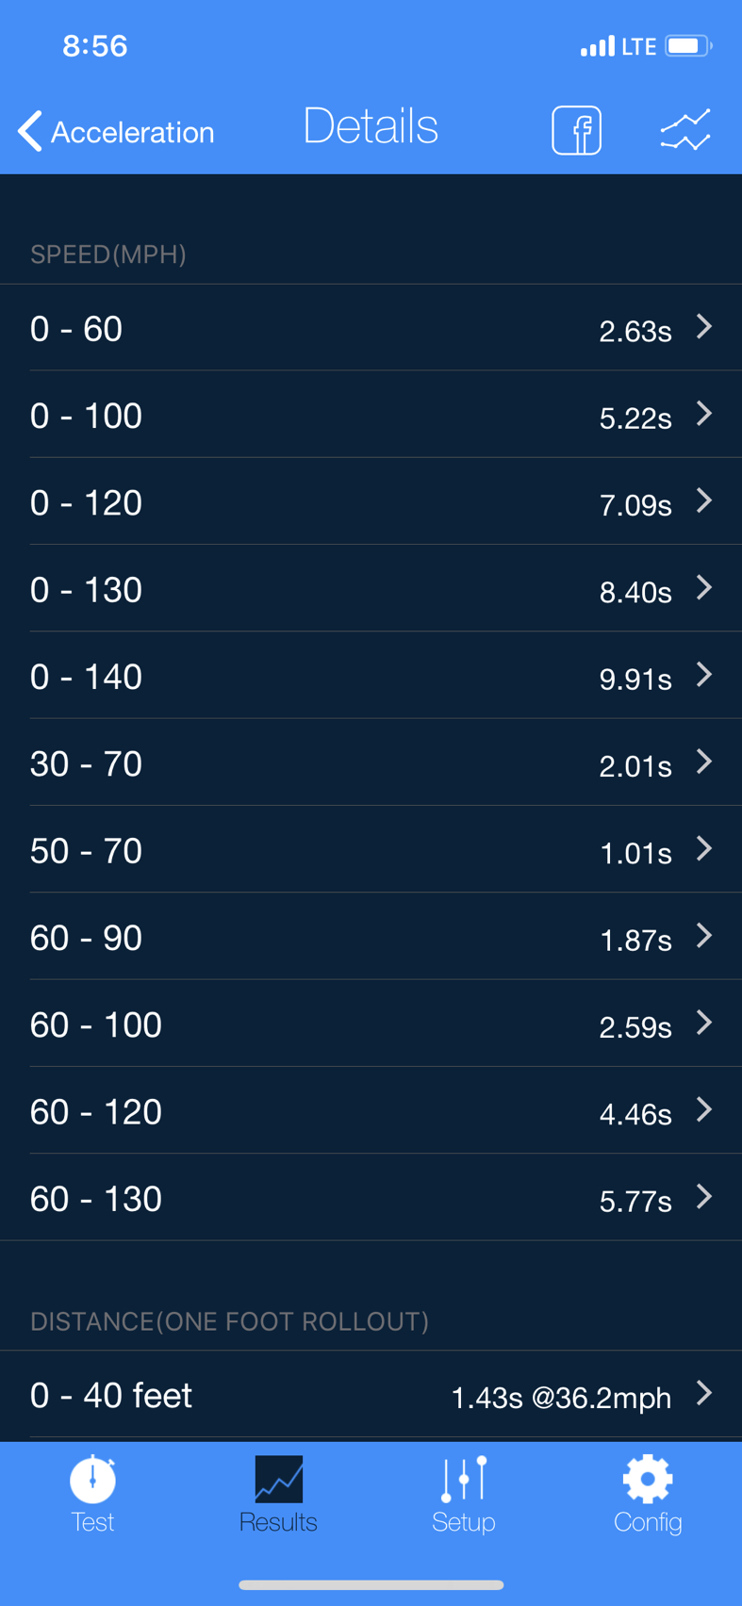Open the 0 - 120 speed result
Viewport: 742px width, 1606px height.
click(371, 501)
